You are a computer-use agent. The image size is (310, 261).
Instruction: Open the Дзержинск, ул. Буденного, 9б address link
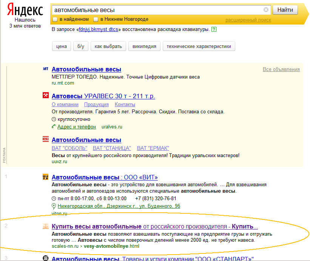click(119, 206)
